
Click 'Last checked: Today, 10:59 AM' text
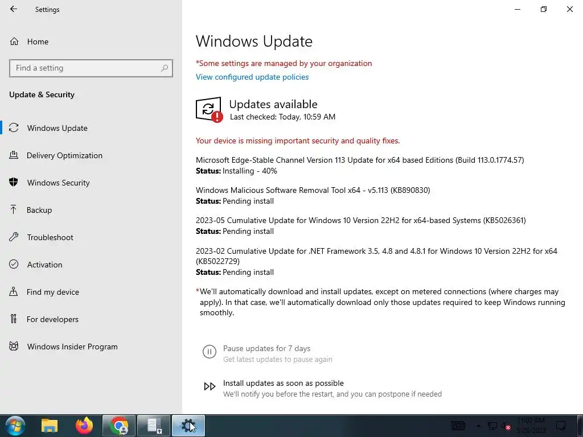282,117
